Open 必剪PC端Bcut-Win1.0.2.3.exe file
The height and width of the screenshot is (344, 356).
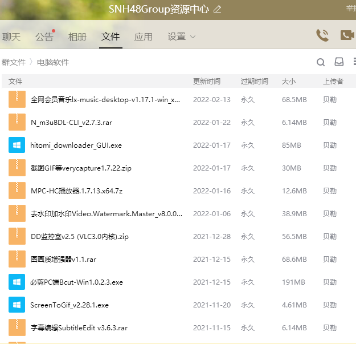(76, 282)
